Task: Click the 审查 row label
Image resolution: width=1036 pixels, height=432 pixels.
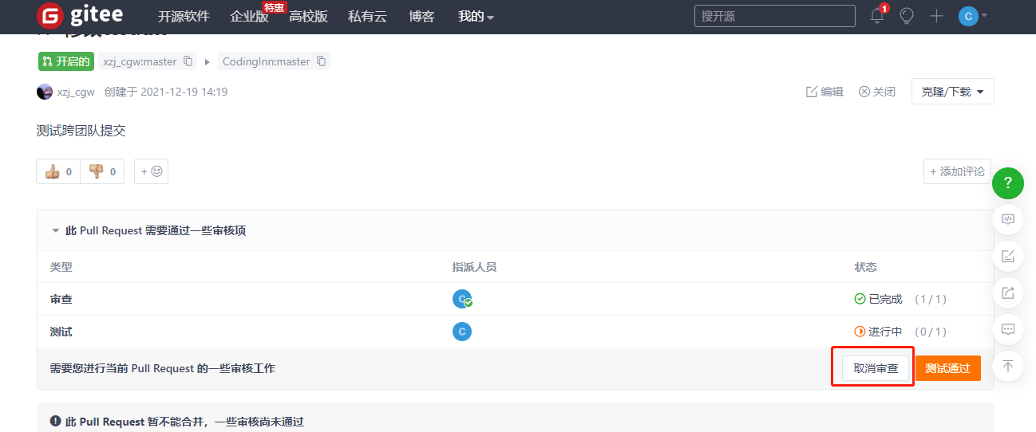Action: pos(61,299)
